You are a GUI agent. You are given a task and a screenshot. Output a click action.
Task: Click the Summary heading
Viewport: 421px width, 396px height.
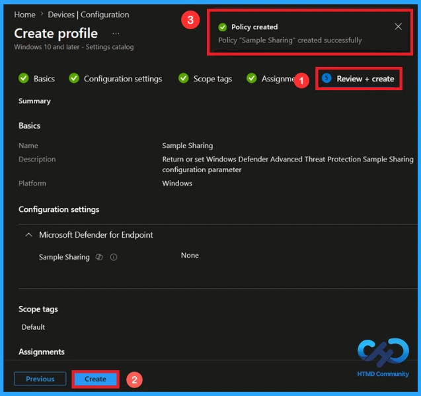(34, 101)
